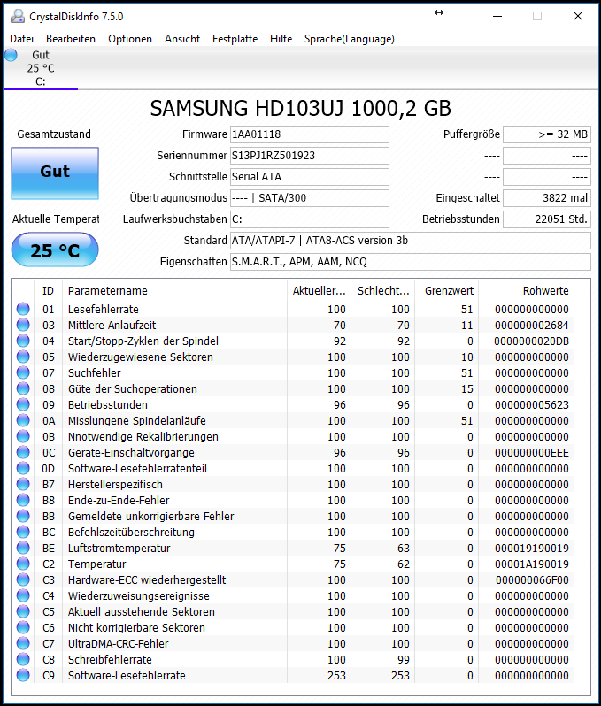Click status orb of Befehlszeitüberschreitung row
This screenshot has width=601, height=706.
click(23, 532)
